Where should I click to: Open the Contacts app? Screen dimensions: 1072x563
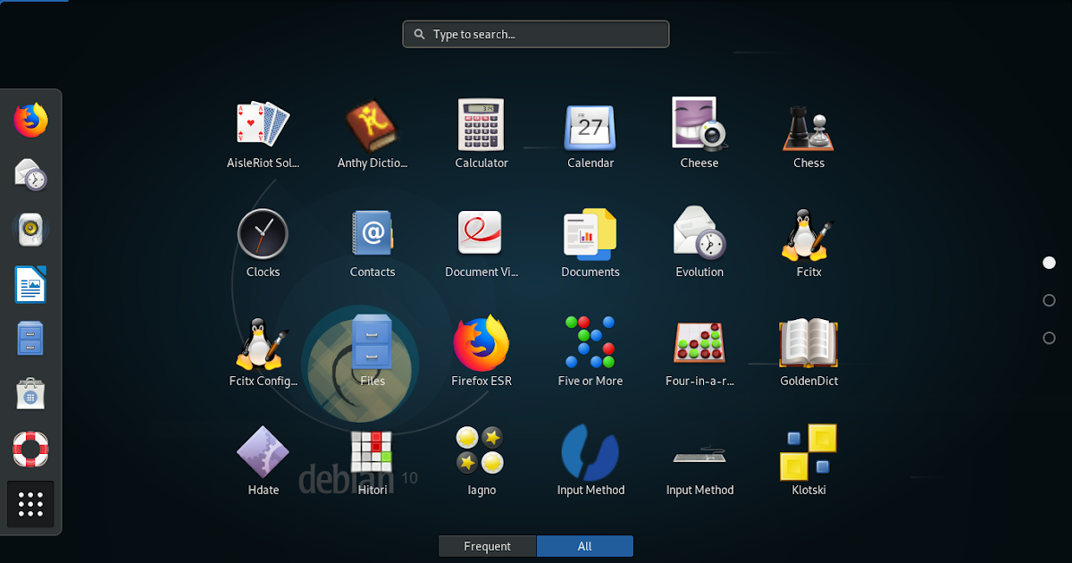[x=373, y=235]
